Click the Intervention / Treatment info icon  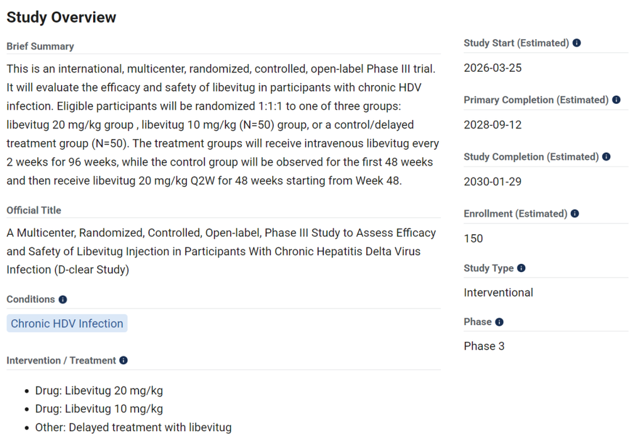123,361
